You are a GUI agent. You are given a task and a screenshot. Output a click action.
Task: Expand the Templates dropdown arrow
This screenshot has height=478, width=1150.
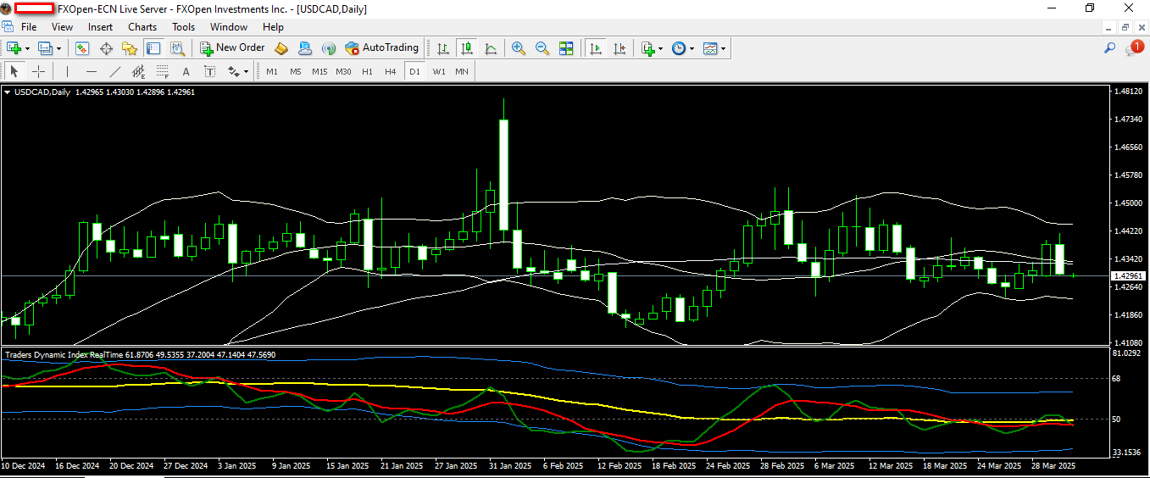pos(724,48)
